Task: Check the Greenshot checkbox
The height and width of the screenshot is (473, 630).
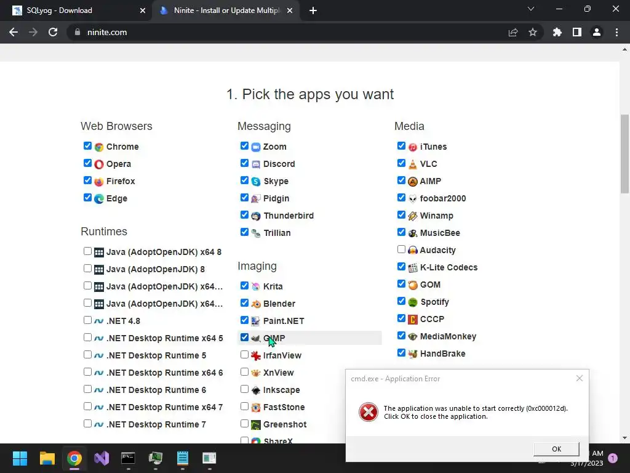Action: (x=244, y=423)
